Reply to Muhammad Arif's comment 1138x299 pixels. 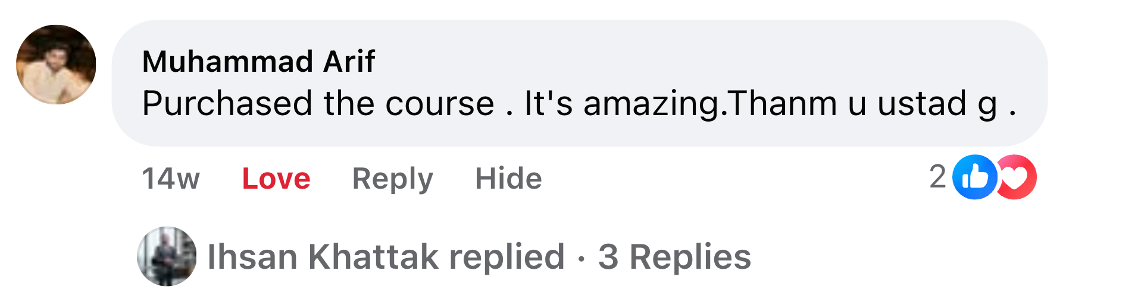pyautogui.click(x=392, y=179)
